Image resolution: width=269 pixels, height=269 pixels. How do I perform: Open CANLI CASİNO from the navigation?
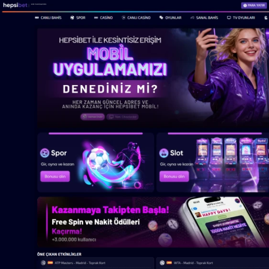pos(136,18)
